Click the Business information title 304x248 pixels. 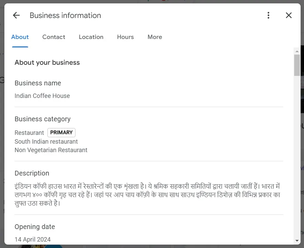point(65,15)
